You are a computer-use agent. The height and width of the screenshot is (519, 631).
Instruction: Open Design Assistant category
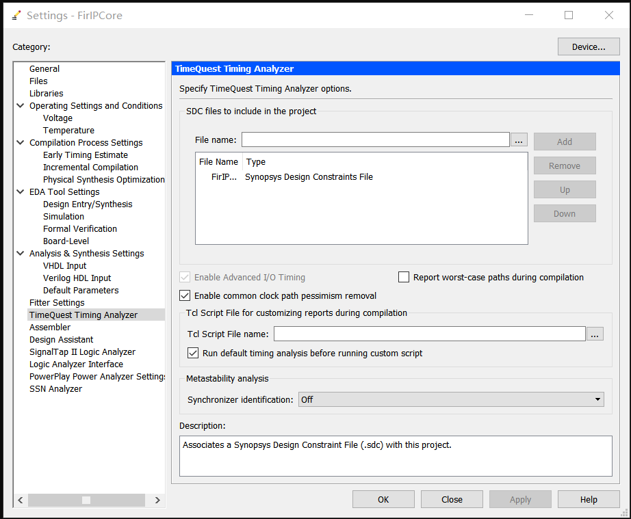61,340
